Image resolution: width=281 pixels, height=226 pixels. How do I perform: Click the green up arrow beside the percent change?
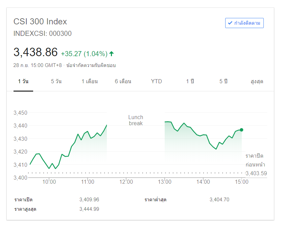tap(112, 53)
